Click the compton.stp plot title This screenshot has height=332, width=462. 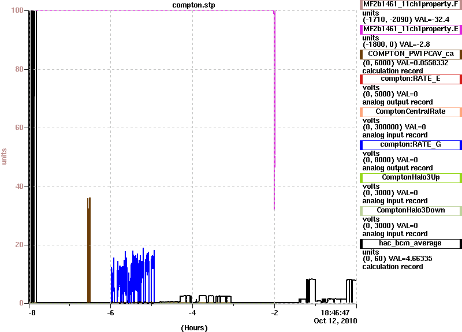tap(193, 5)
